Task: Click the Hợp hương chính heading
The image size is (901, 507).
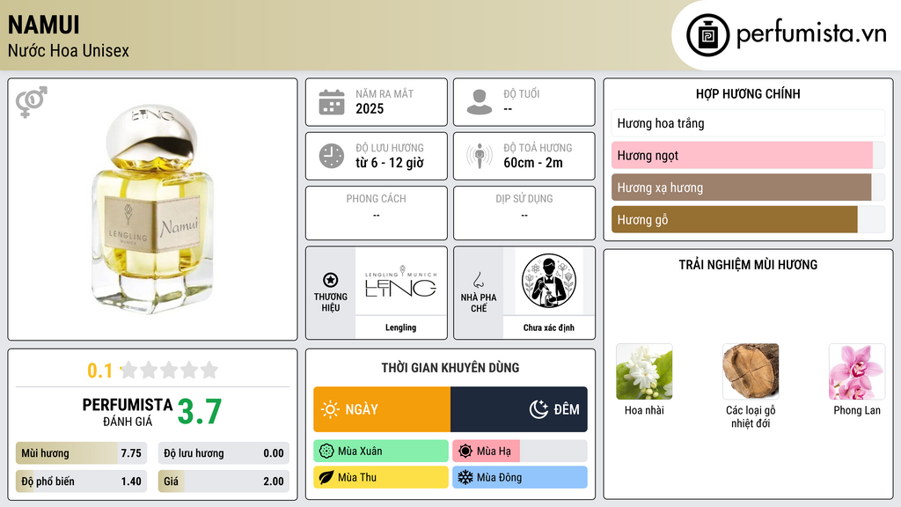Action: [748, 93]
